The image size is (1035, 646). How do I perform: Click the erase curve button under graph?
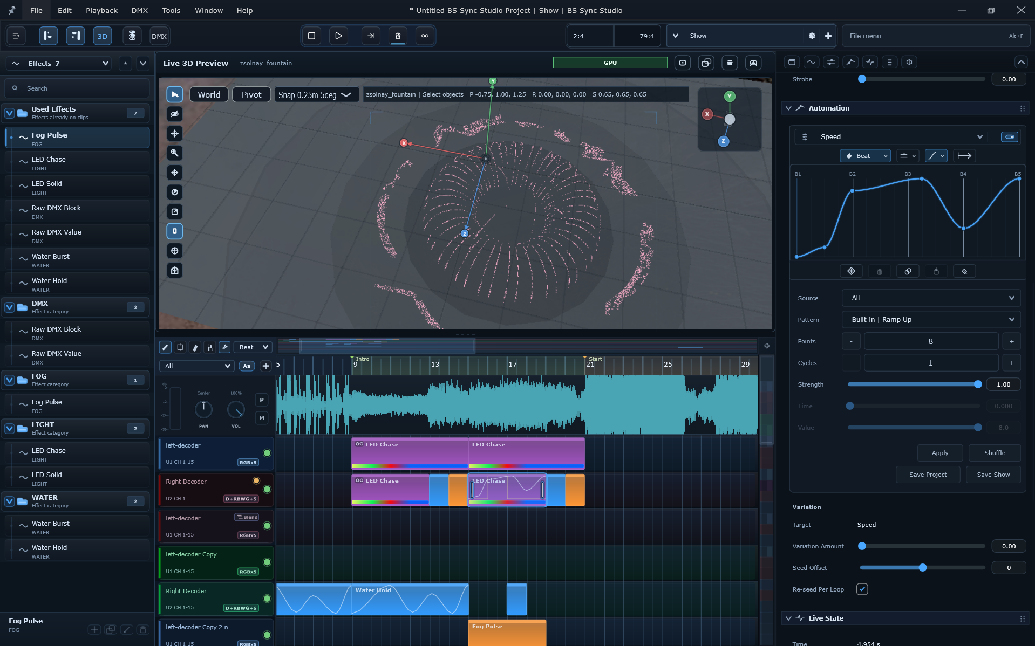tap(964, 271)
